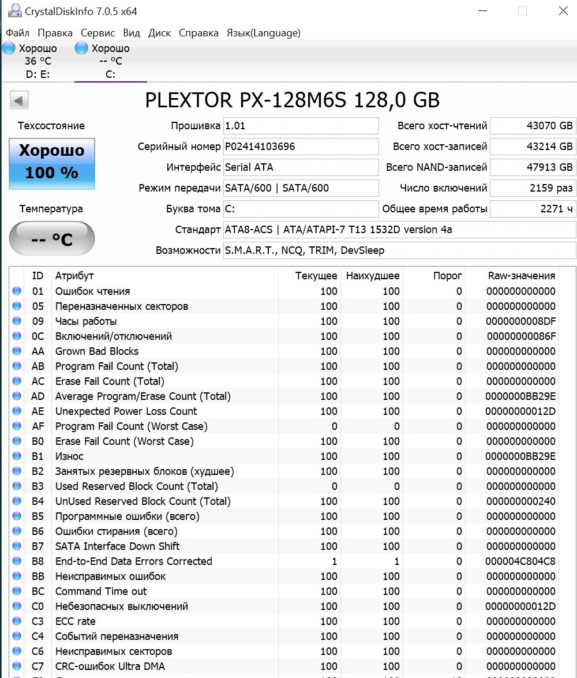Click the Интерфейс field Serial ATA

301,167
